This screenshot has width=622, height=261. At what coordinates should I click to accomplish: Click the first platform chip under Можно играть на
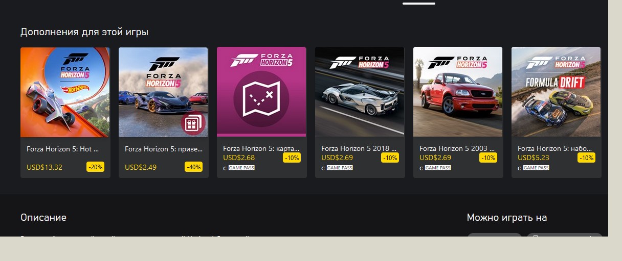(x=495, y=235)
